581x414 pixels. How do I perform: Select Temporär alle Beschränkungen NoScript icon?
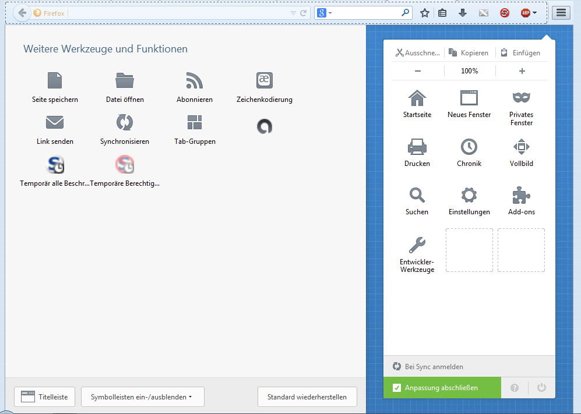click(x=55, y=165)
